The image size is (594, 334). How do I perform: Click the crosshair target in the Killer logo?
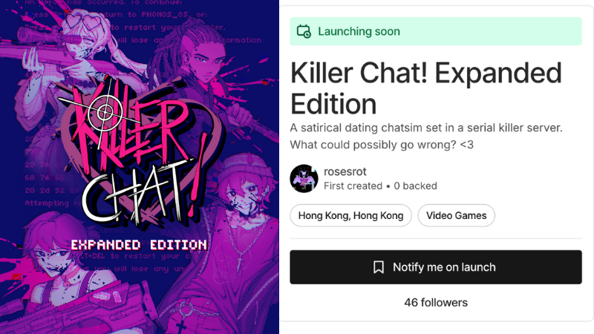[x=104, y=112]
